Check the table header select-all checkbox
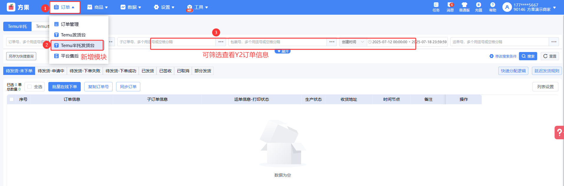The height and width of the screenshot is (186, 564). (11, 99)
